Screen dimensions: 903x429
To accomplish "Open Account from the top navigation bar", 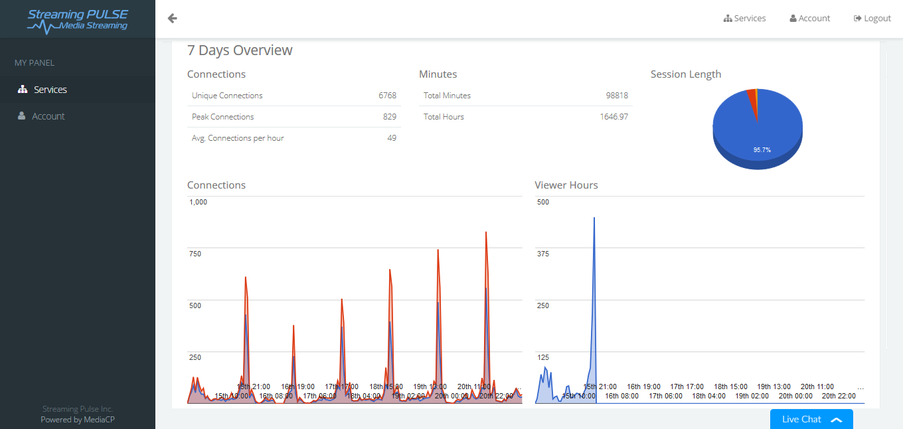I will (809, 19).
